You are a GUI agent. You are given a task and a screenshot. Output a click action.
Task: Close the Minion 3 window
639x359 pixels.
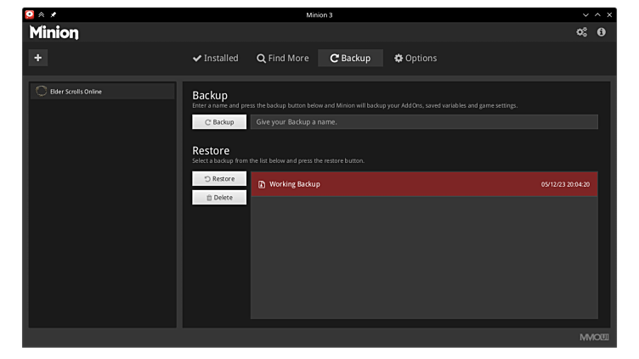pyautogui.click(x=609, y=14)
